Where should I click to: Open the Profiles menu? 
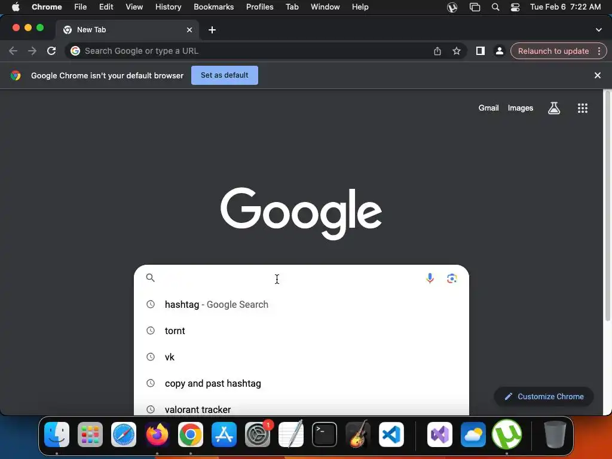[x=259, y=7]
